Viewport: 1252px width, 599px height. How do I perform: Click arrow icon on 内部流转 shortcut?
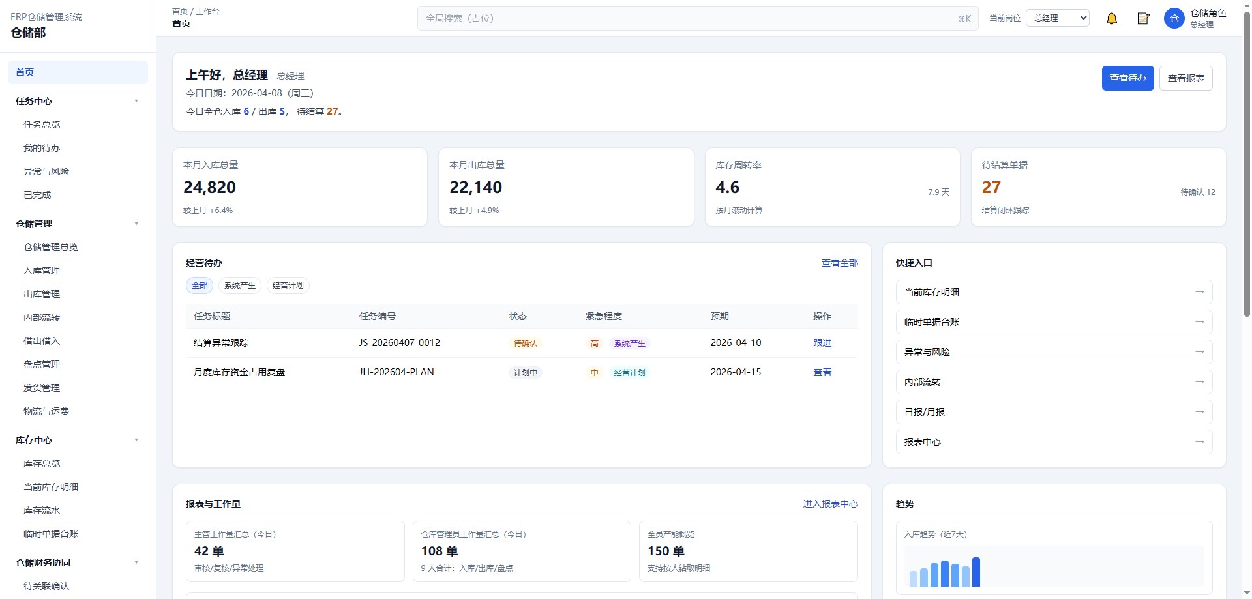click(x=1199, y=382)
